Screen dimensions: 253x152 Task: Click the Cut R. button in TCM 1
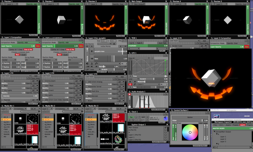[x=132, y=43]
